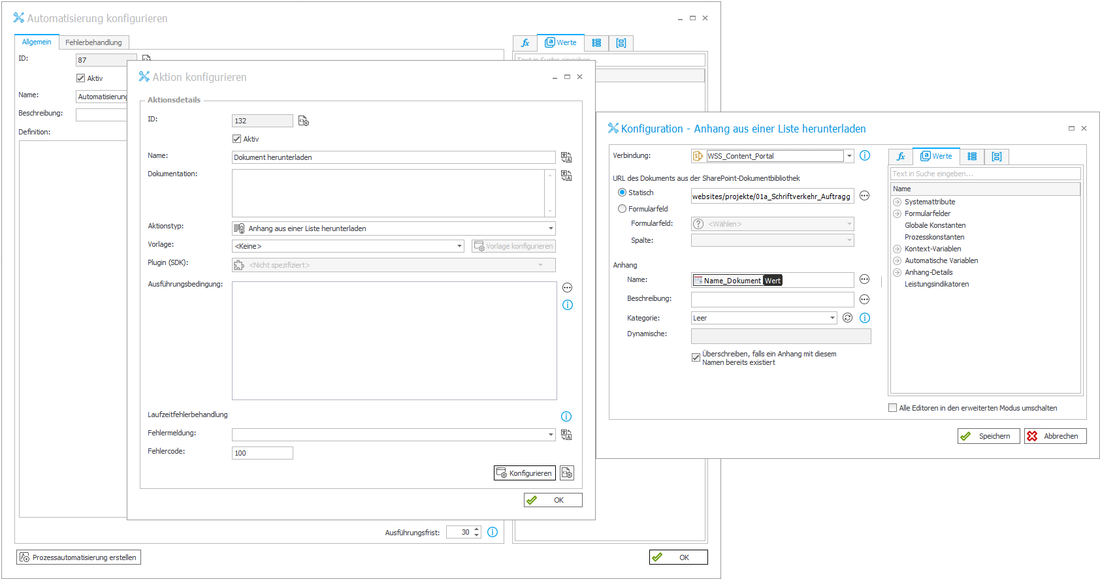Open the ellipsis editor for Anhang Beschreibung
The height and width of the screenshot is (579, 1100).
click(864, 299)
